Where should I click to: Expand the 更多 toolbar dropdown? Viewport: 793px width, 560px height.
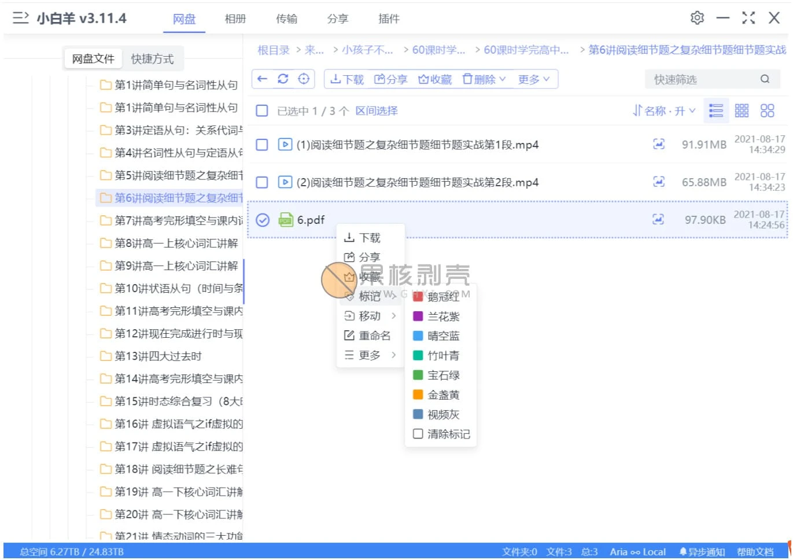click(x=533, y=79)
